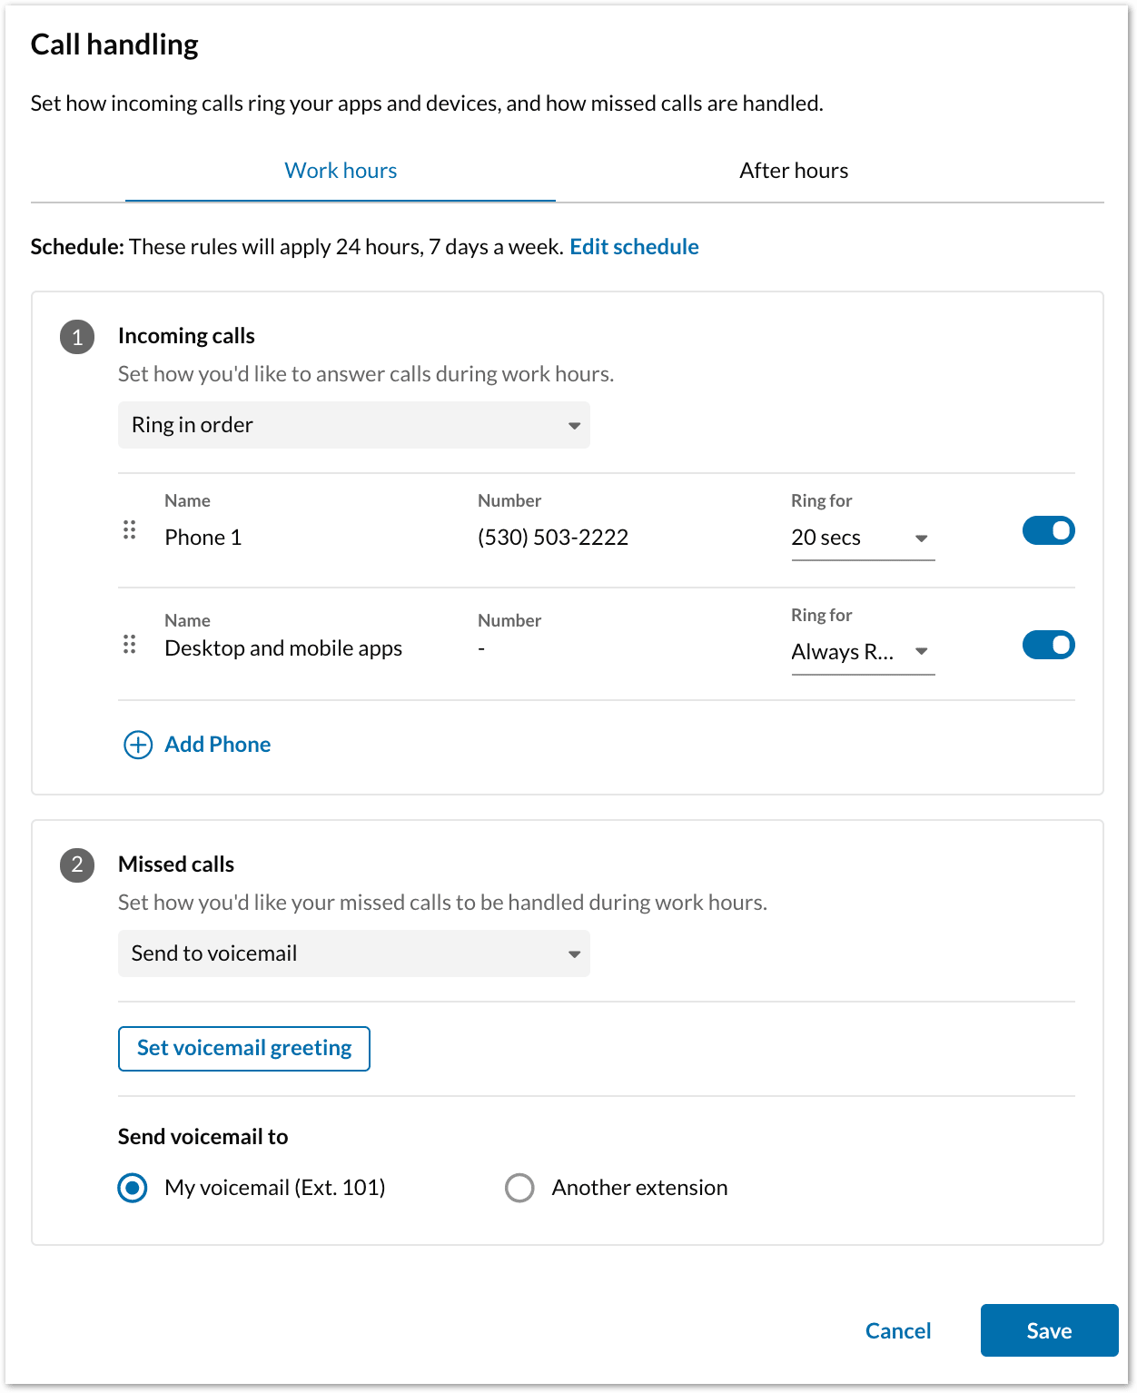
Task: Change the Ring for duration for Phone 1
Action: [861, 538]
